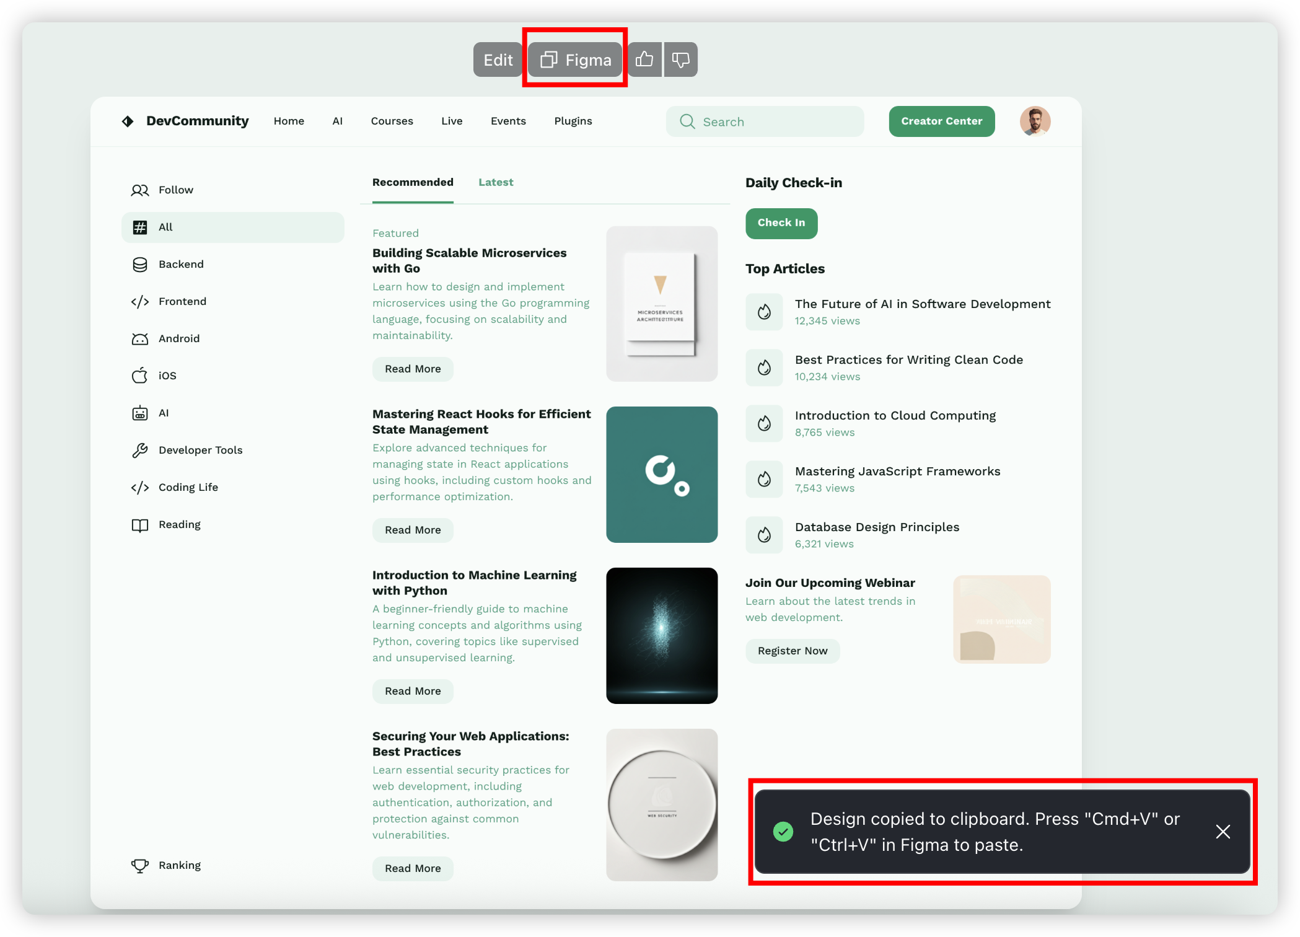The width and height of the screenshot is (1300, 937).
Task: Open The Future of AI article link
Action: coord(922,304)
